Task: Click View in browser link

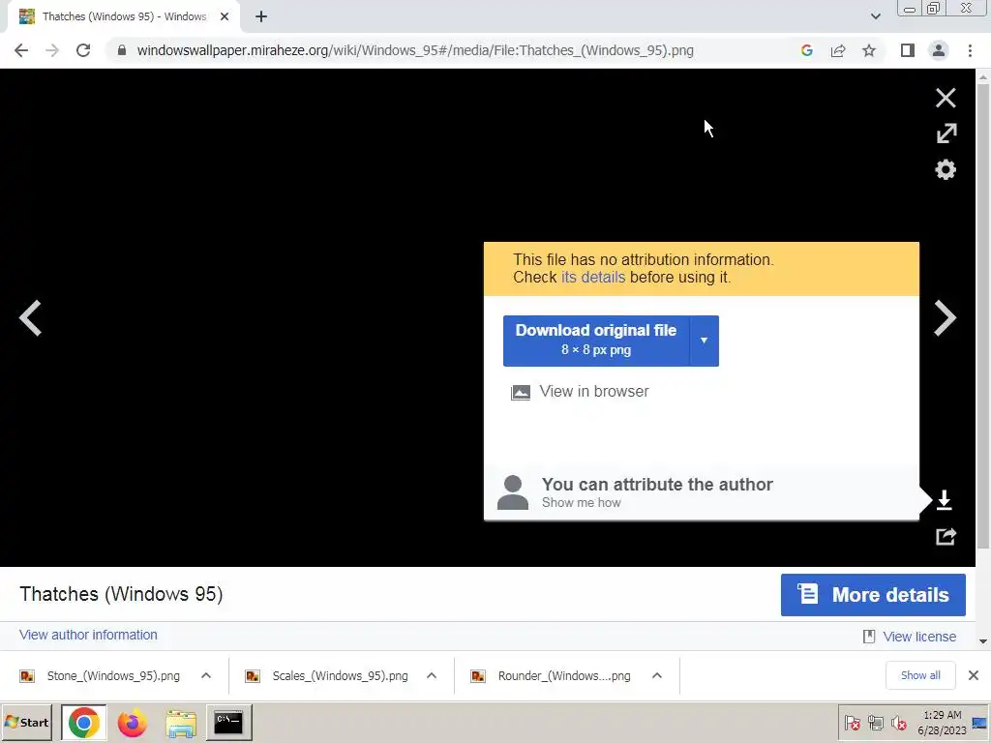Action: click(593, 392)
